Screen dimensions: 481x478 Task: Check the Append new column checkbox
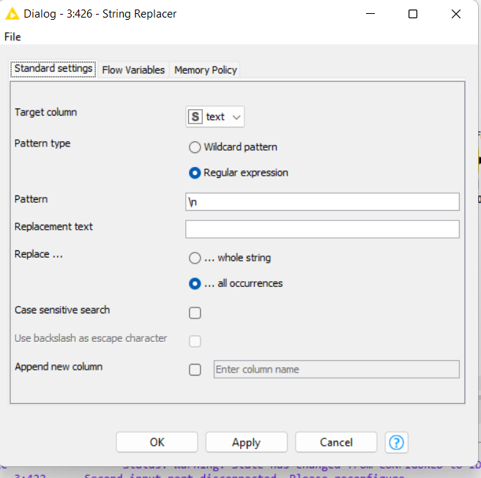point(195,370)
